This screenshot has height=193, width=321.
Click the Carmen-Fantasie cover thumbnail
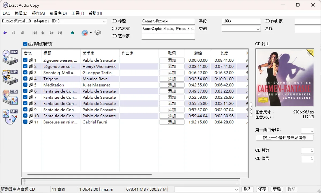click(x=285, y=78)
